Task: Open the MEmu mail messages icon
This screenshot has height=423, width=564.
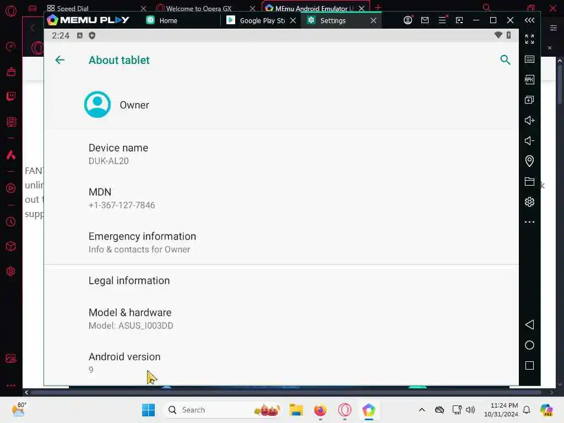Action: [x=425, y=20]
